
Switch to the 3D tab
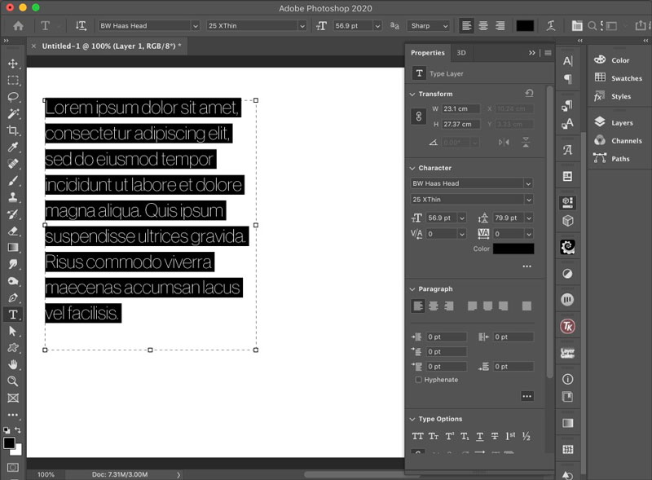(461, 53)
